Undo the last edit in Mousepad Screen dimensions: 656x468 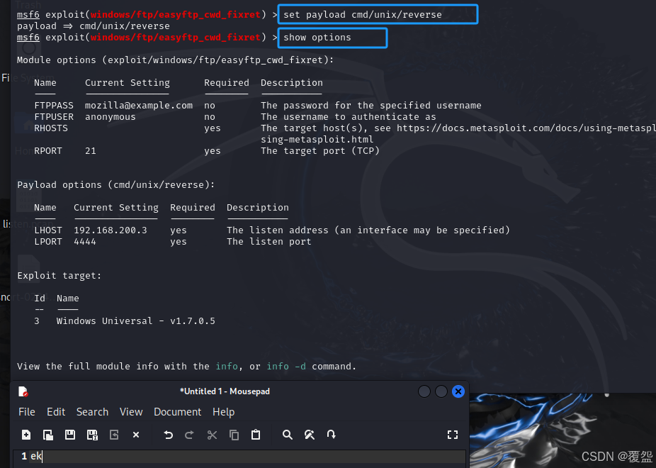point(168,435)
